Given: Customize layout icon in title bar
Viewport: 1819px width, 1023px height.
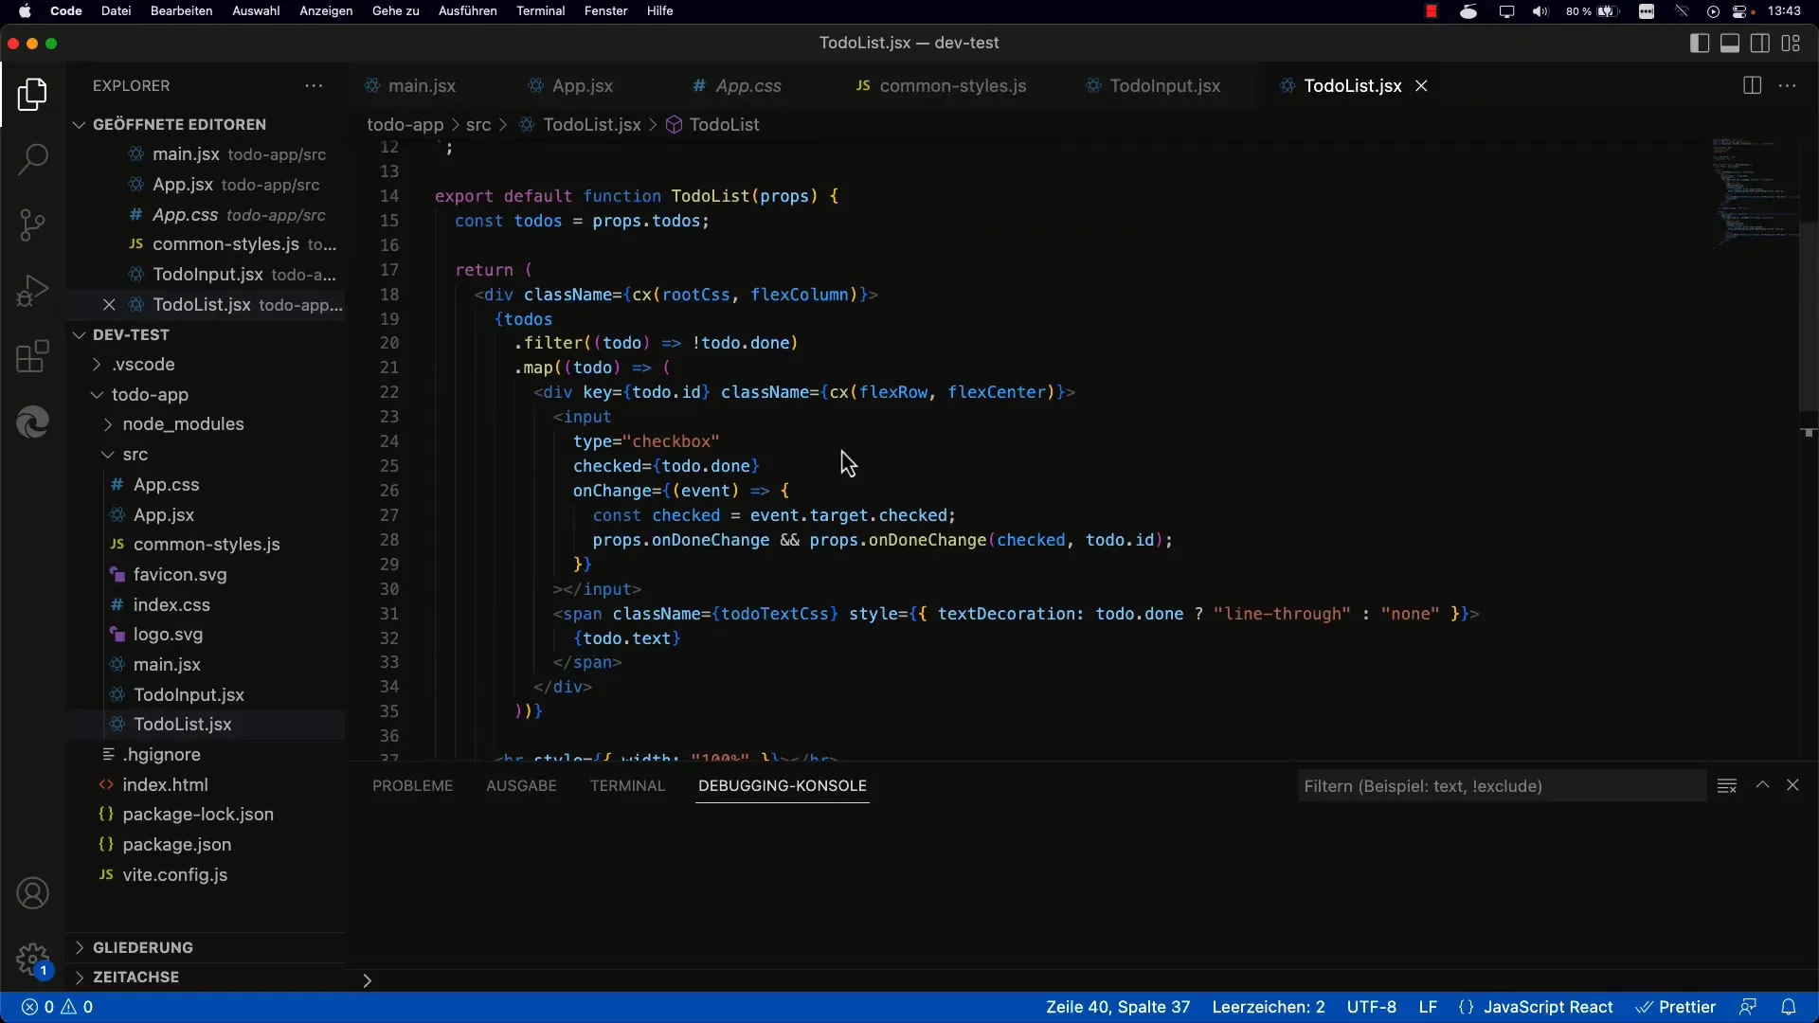Looking at the screenshot, I should coord(1791,43).
